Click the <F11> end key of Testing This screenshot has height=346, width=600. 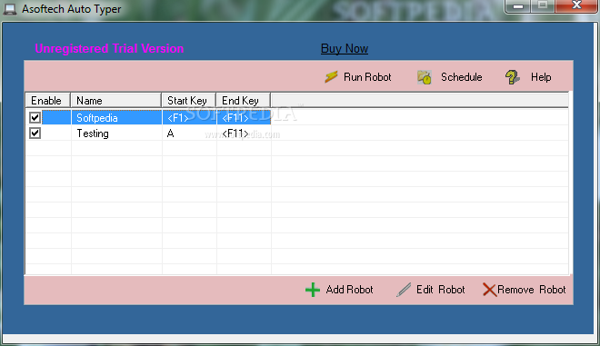coord(235,133)
